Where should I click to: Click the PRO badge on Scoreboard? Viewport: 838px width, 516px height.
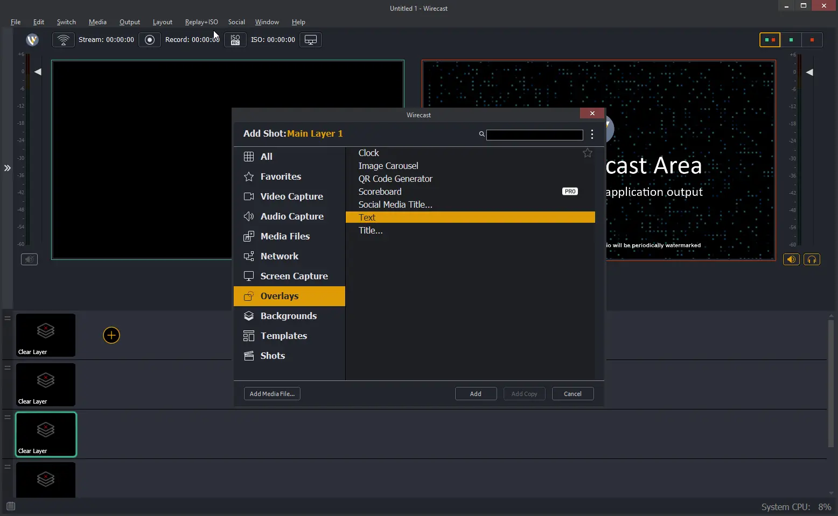pyautogui.click(x=570, y=192)
